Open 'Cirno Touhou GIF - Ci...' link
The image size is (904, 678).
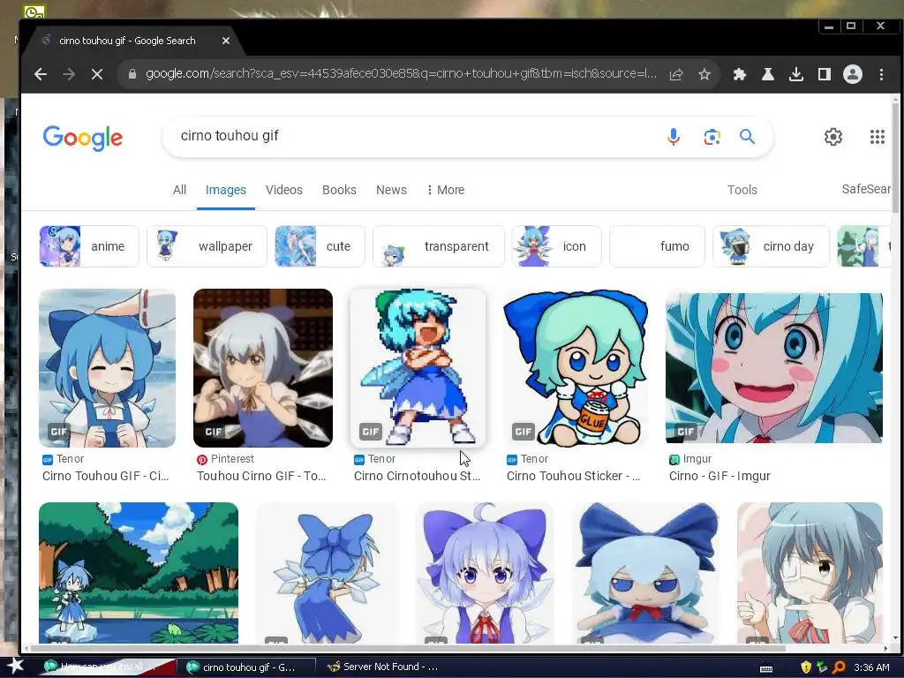pos(106,476)
